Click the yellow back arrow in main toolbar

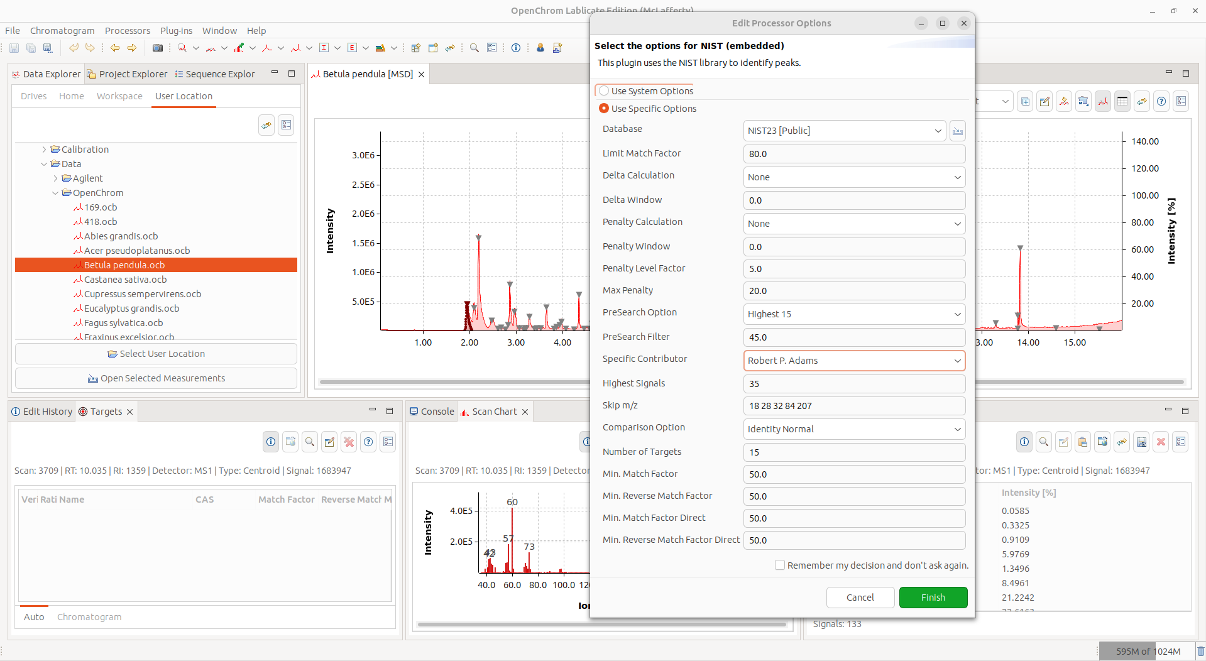115,48
